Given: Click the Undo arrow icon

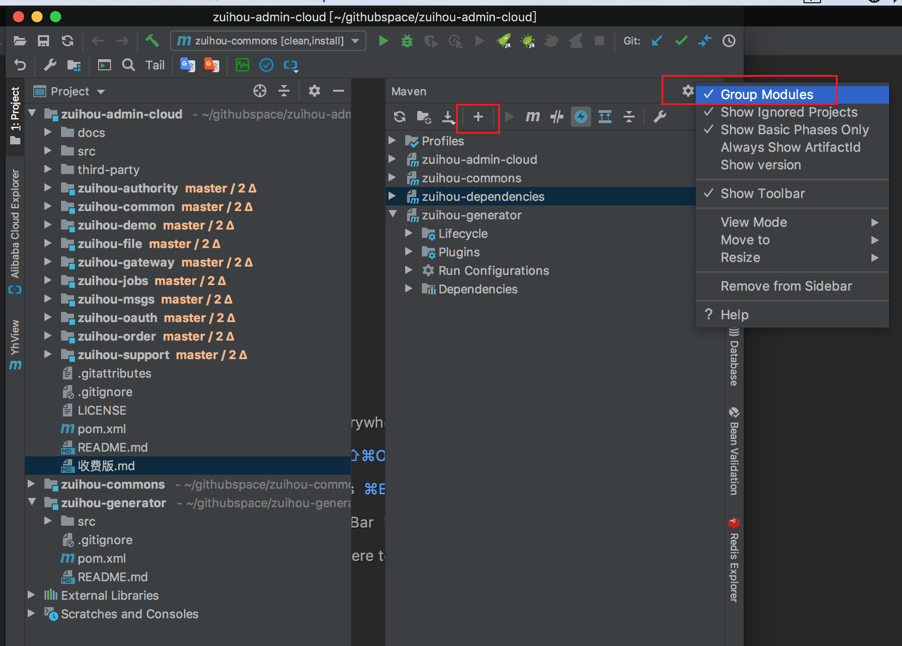Looking at the screenshot, I should (x=20, y=65).
